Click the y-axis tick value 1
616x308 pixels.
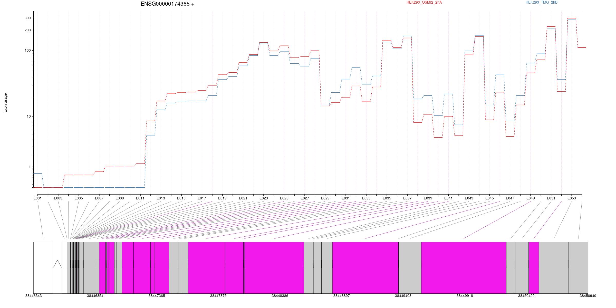[x=30, y=167]
